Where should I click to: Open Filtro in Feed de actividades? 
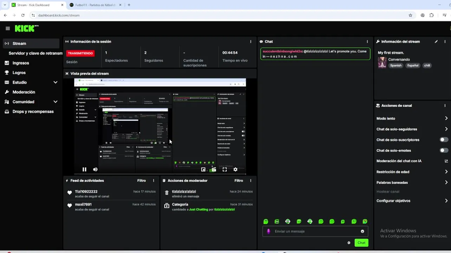point(141,181)
